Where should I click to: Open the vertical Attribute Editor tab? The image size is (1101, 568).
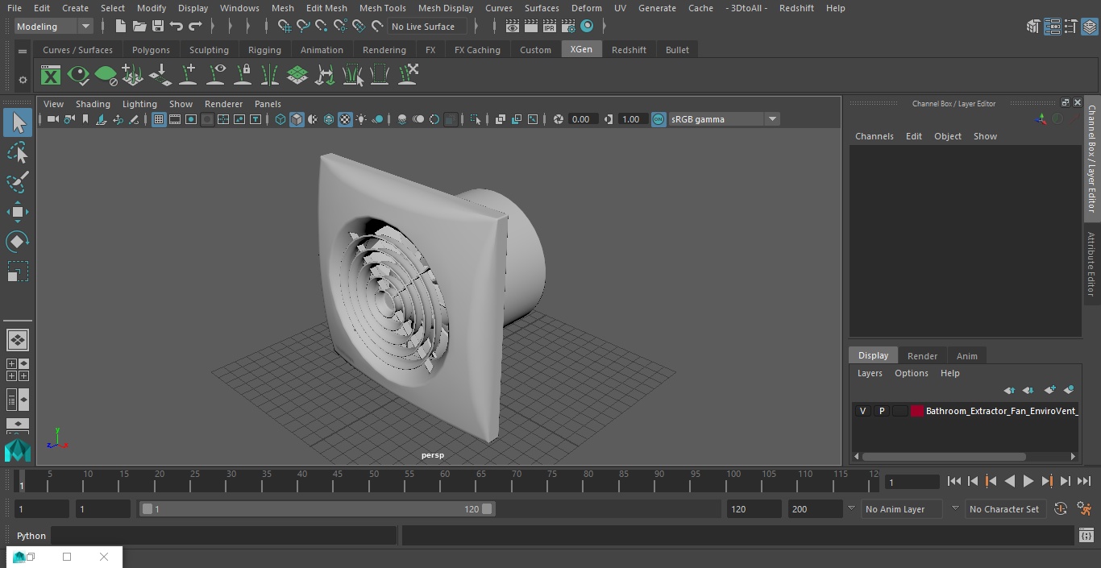(1091, 264)
